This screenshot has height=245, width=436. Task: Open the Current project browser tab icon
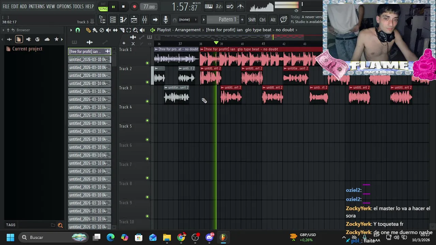pyautogui.click(x=19, y=39)
